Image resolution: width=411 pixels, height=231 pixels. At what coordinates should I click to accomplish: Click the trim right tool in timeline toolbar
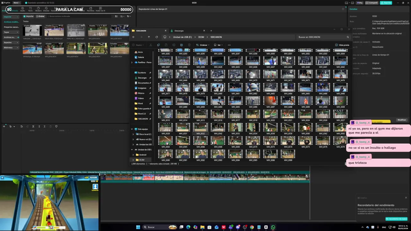(x=45, y=126)
